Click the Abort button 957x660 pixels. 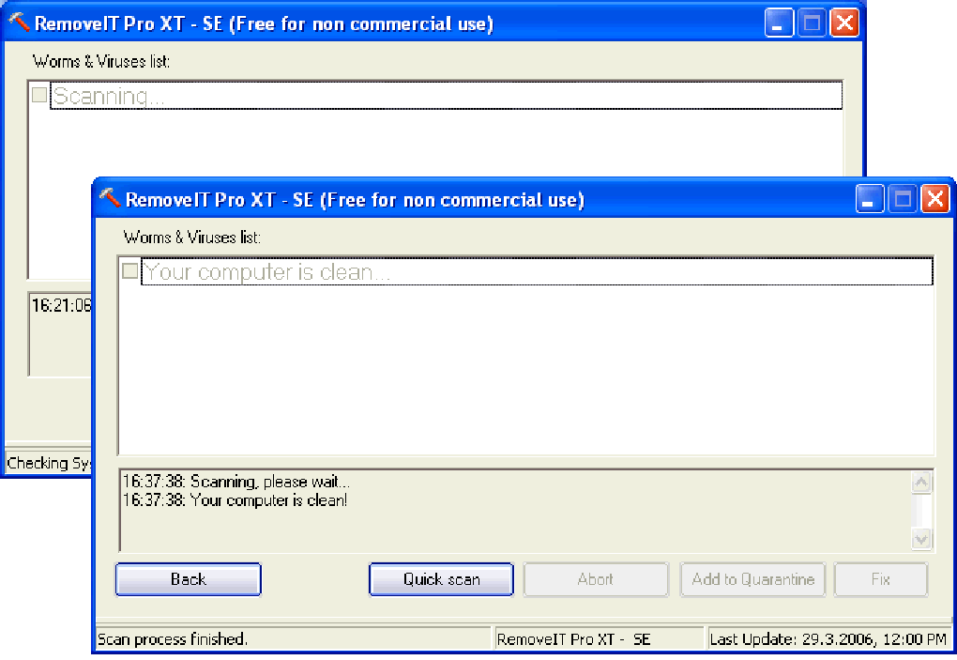[596, 579]
